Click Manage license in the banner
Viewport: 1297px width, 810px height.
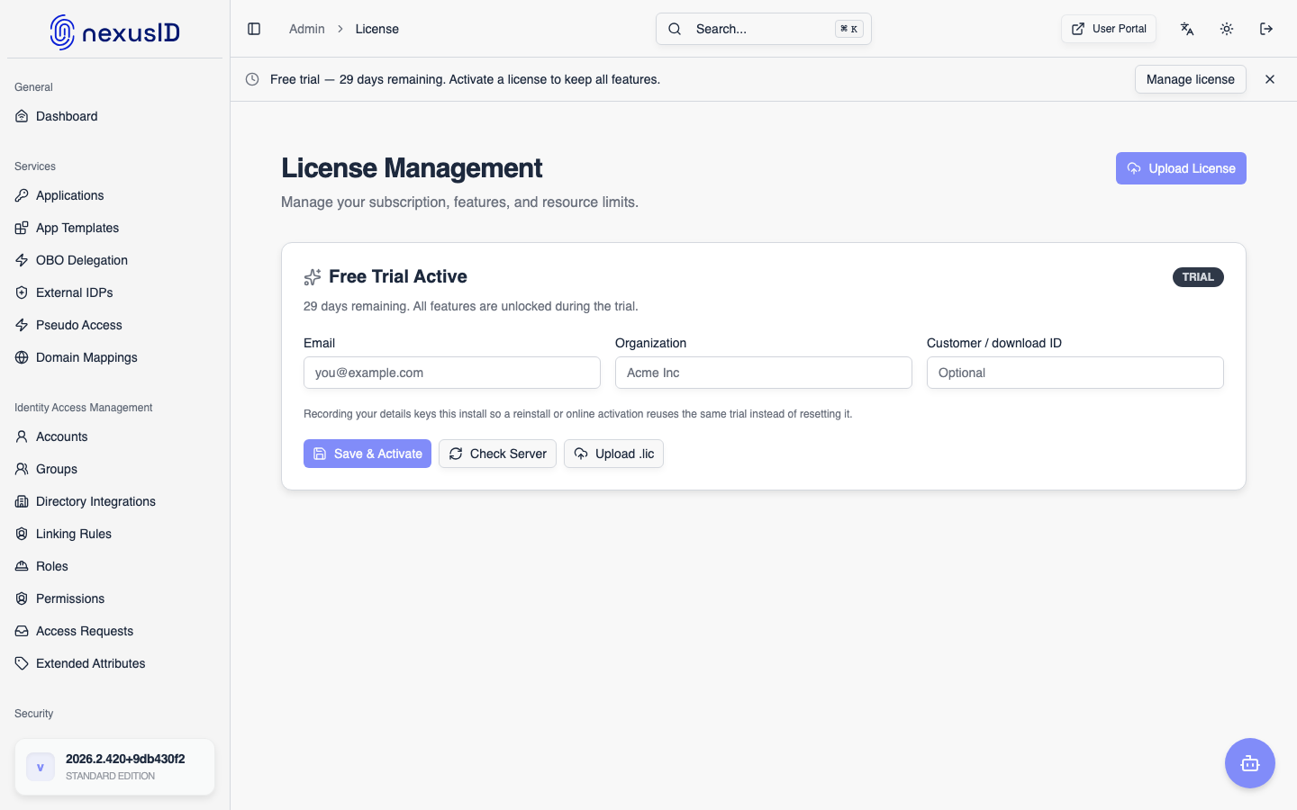click(1191, 79)
